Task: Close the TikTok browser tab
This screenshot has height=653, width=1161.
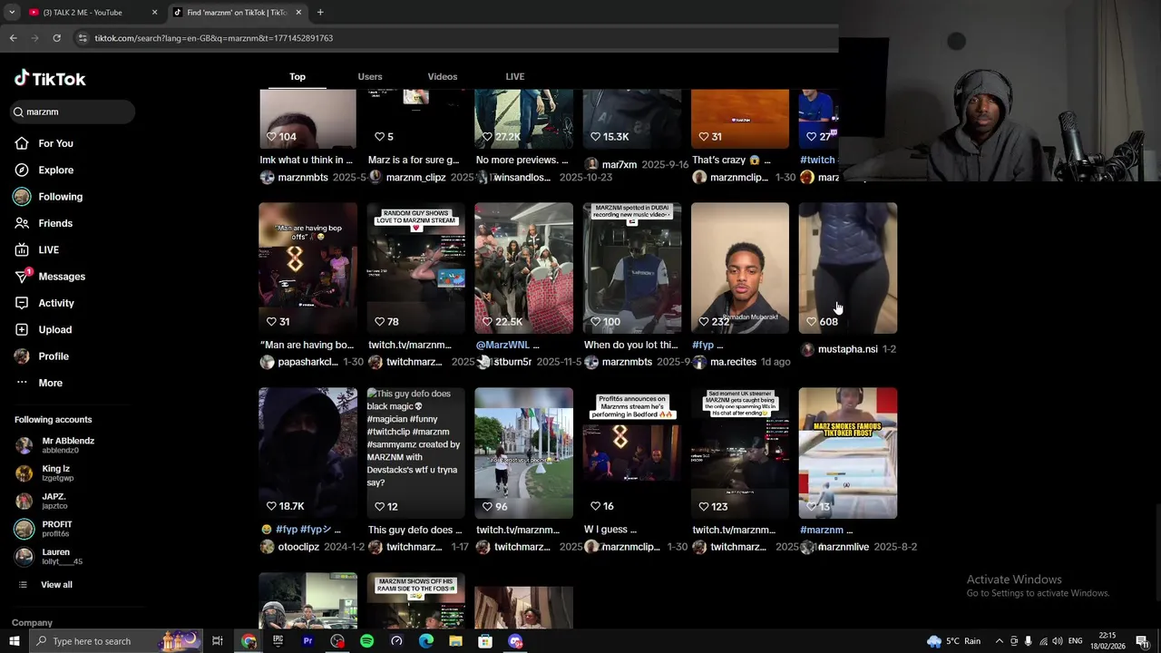Action: coord(298,13)
